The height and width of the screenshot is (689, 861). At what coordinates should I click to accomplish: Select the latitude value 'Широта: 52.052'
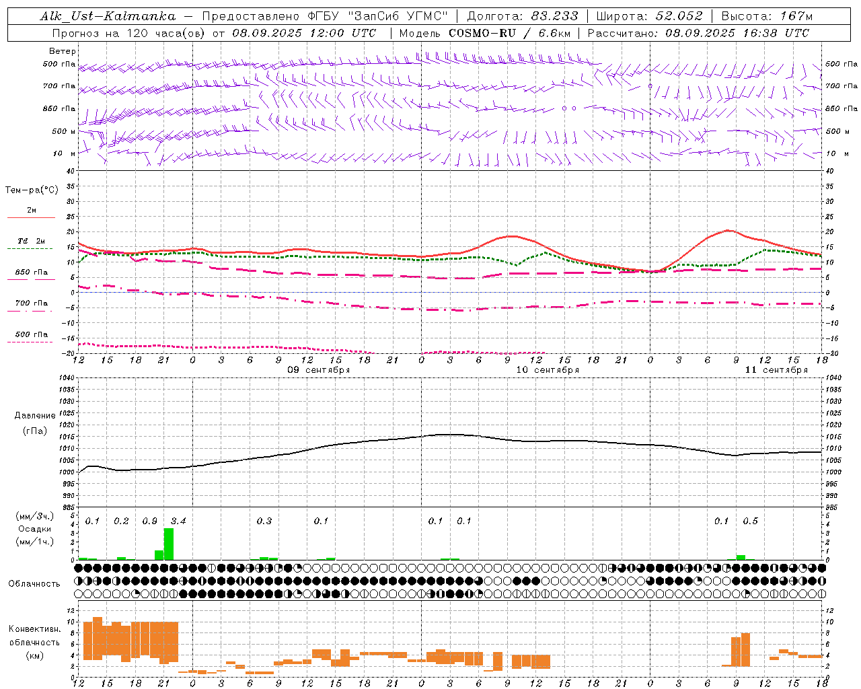pyautogui.click(x=650, y=16)
